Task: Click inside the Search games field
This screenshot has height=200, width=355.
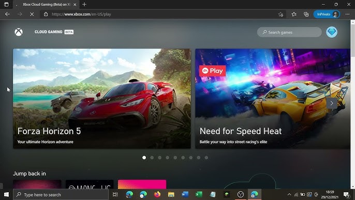Action: tap(289, 32)
